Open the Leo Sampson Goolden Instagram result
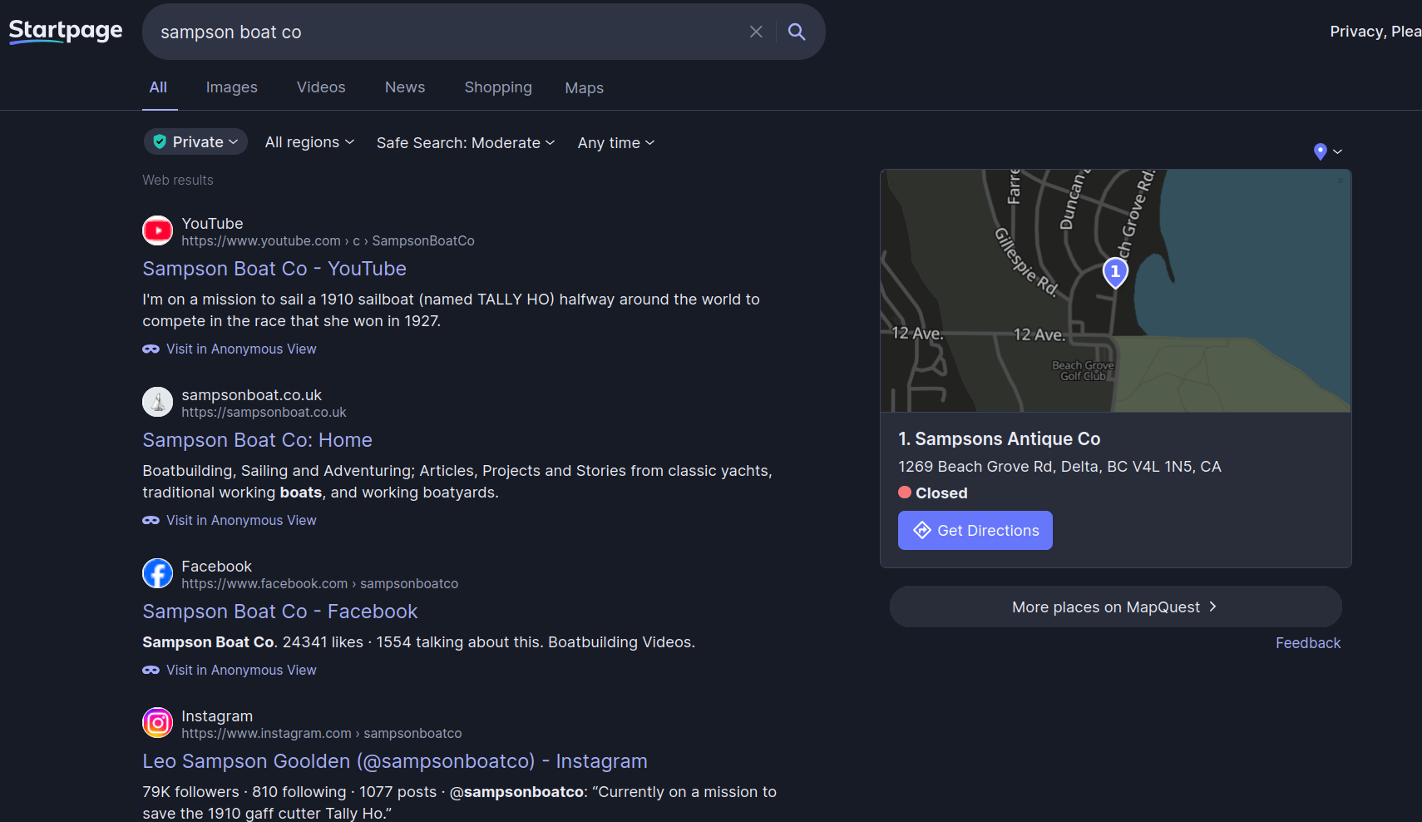 (x=394, y=761)
